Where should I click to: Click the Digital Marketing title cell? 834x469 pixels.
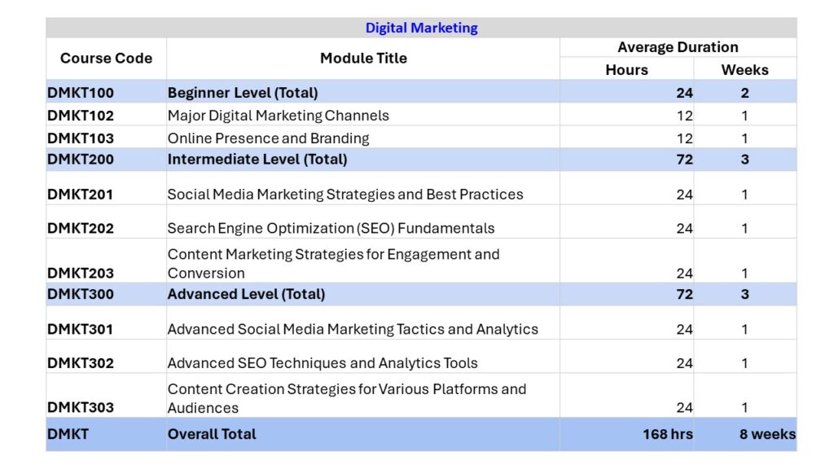pyautogui.click(x=421, y=28)
